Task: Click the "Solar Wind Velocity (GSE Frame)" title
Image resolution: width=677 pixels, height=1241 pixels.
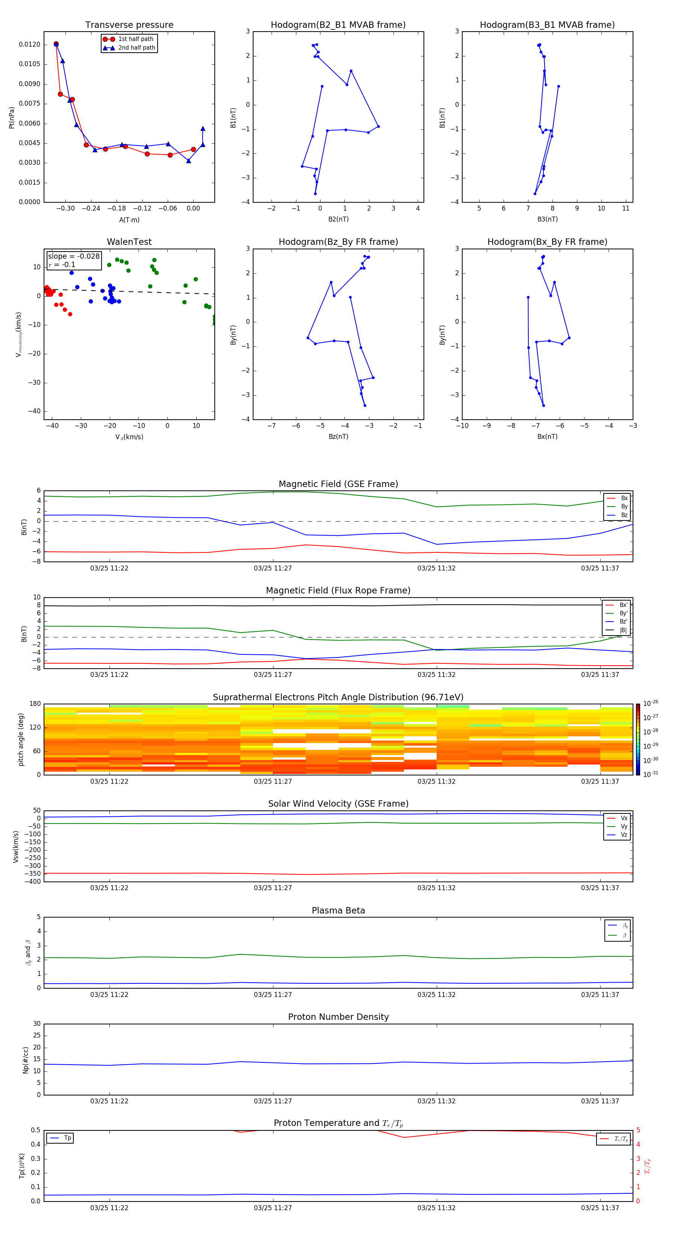Action: point(338,804)
